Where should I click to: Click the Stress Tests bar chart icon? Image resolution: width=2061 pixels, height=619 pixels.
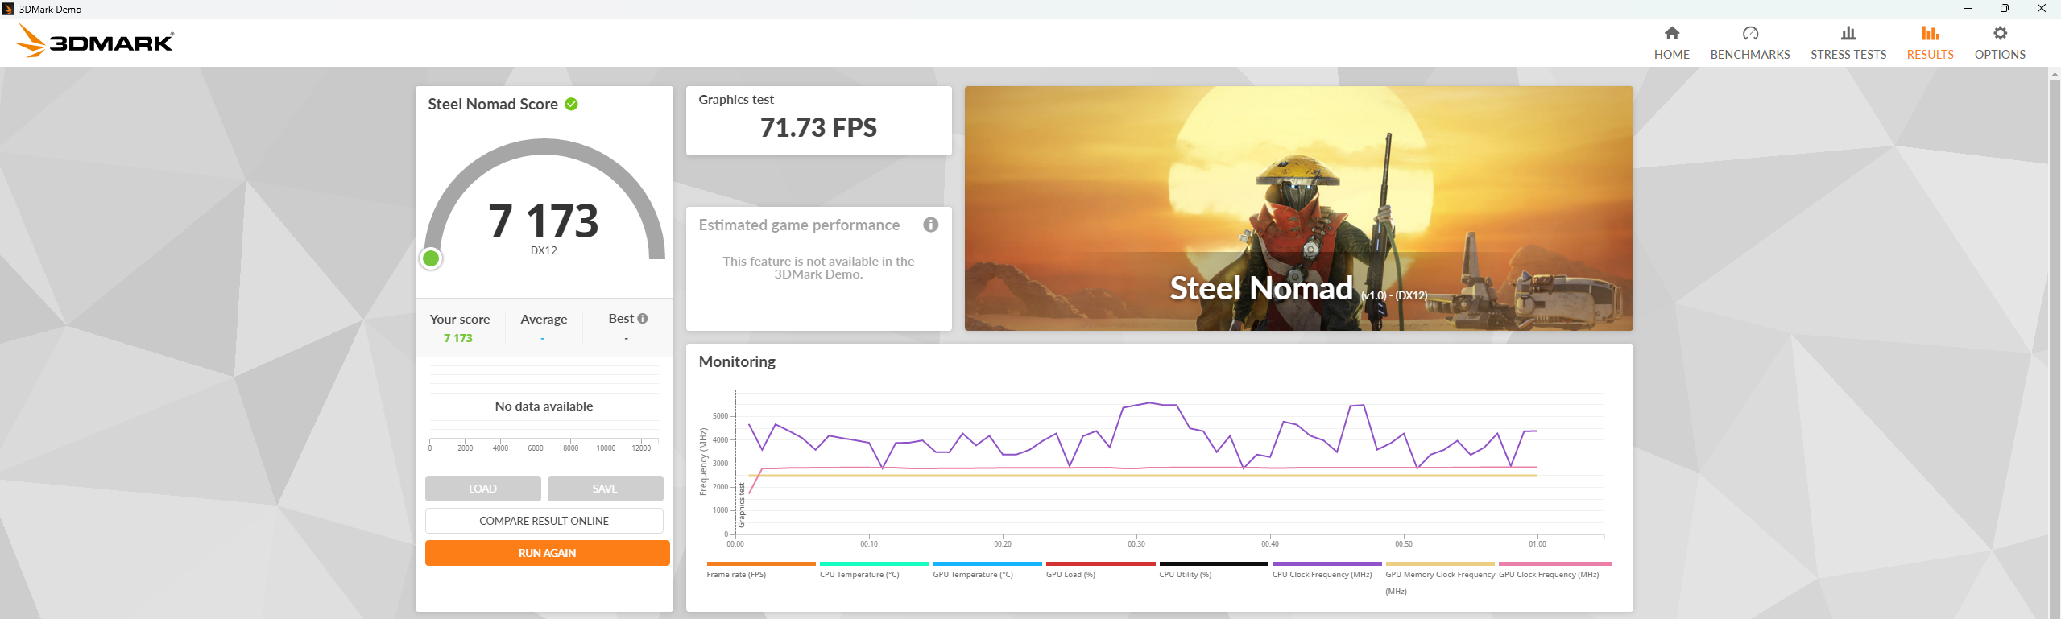[x=1848, y=33]
